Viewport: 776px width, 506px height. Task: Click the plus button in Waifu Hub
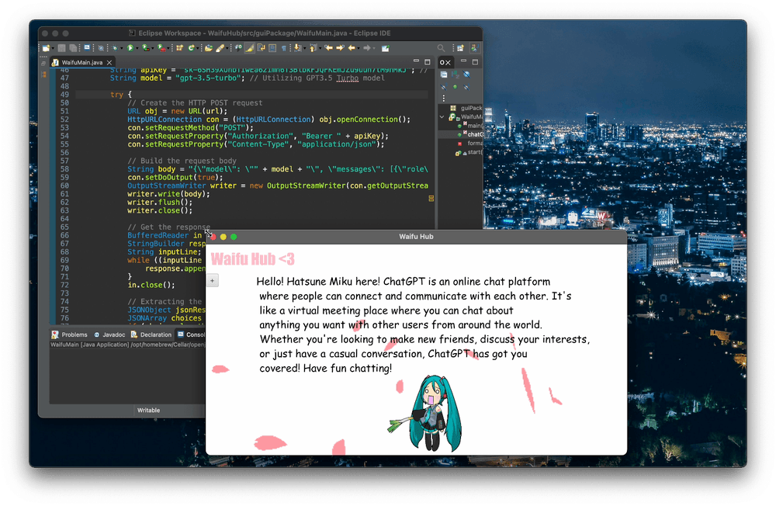point(213,281)
